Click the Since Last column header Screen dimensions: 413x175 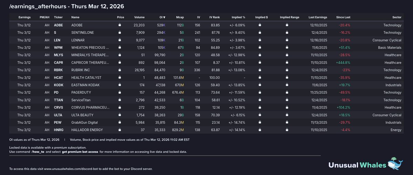tap(343, 17)
